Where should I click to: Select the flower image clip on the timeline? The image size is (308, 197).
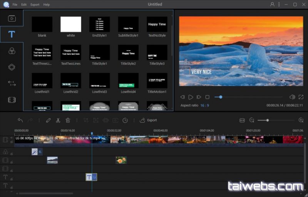click(121, 160)
